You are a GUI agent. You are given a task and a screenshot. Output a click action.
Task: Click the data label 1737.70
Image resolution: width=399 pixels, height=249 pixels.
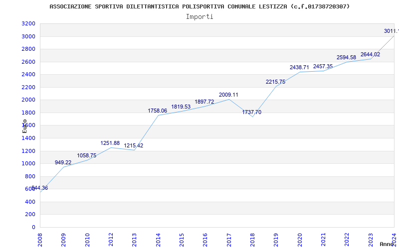coord(252,113)
